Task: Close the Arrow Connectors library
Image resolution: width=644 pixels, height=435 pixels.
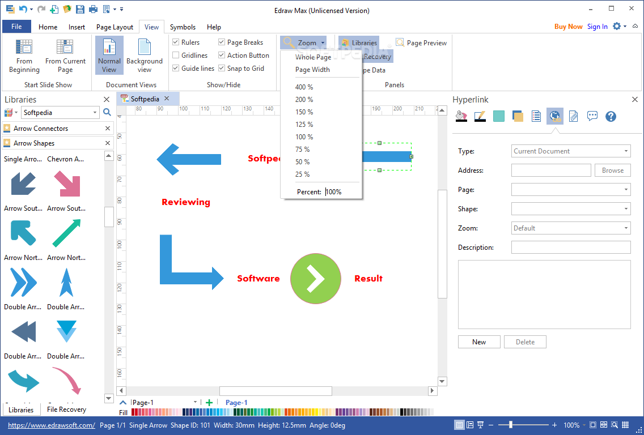Action: pyautogui.click(x=108, y=129)
